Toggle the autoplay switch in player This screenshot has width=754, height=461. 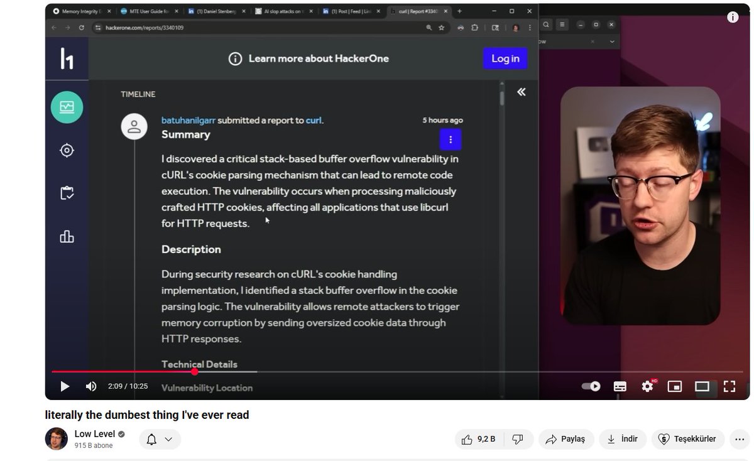(591, 386)
